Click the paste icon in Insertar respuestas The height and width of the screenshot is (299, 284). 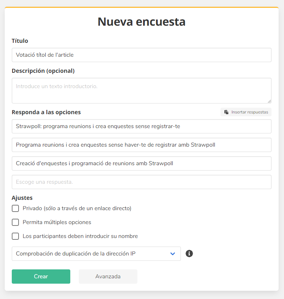[226, 112]
